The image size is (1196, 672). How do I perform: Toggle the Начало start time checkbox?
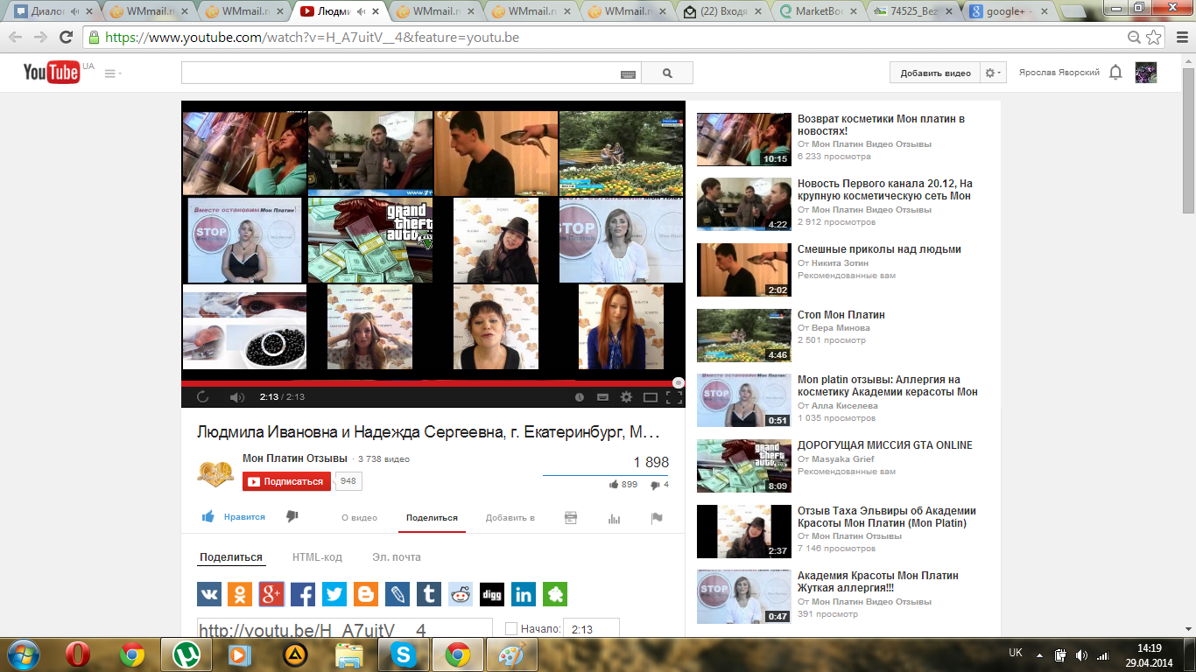[511, 628]
